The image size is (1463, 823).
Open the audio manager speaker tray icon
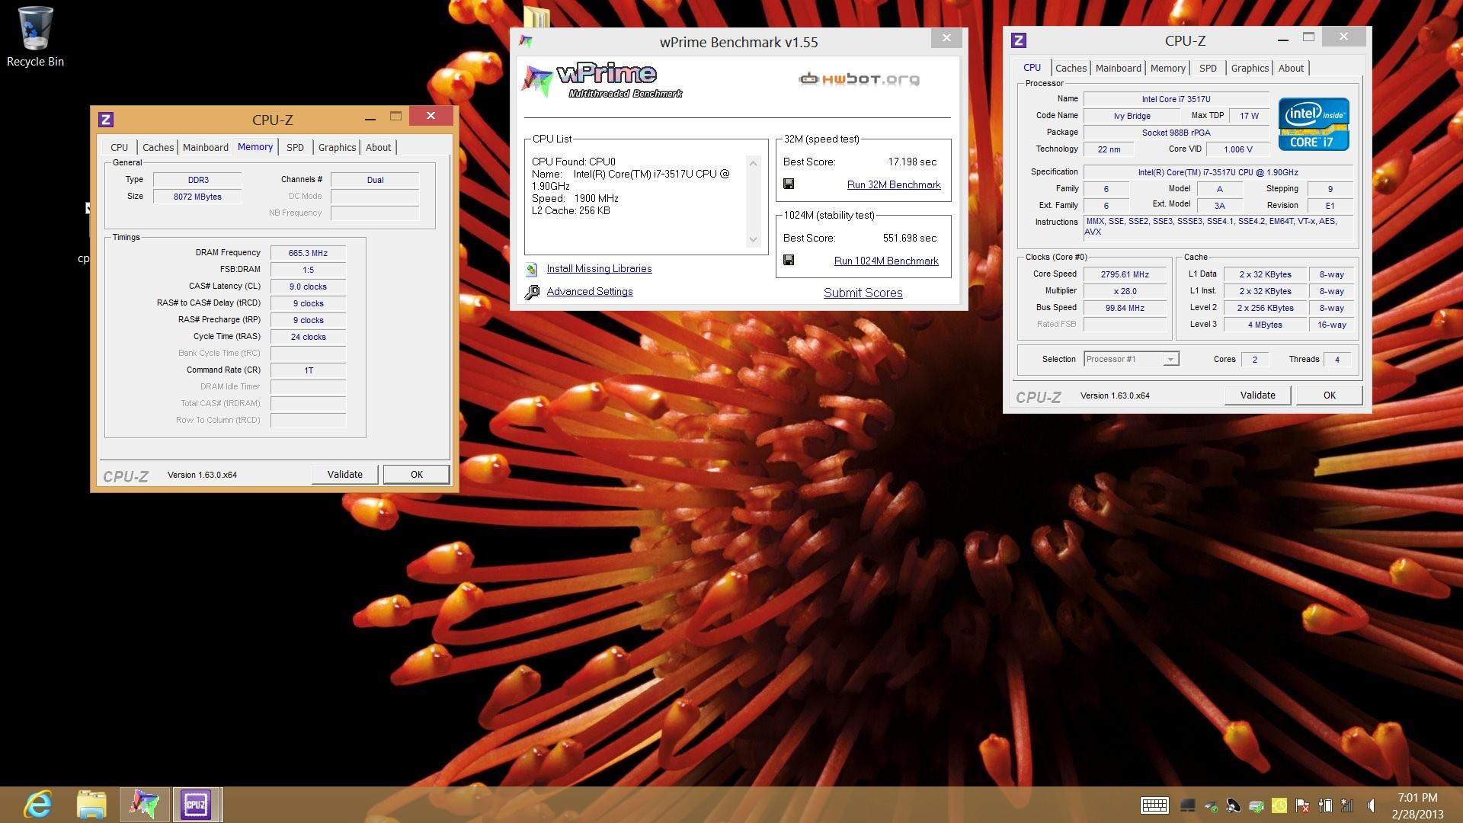tap(1234, 805)
